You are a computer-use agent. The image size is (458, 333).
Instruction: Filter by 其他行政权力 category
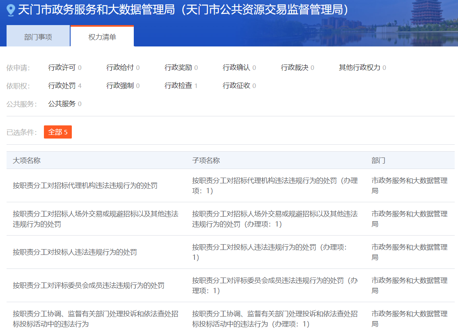click(x=360, y=67)
